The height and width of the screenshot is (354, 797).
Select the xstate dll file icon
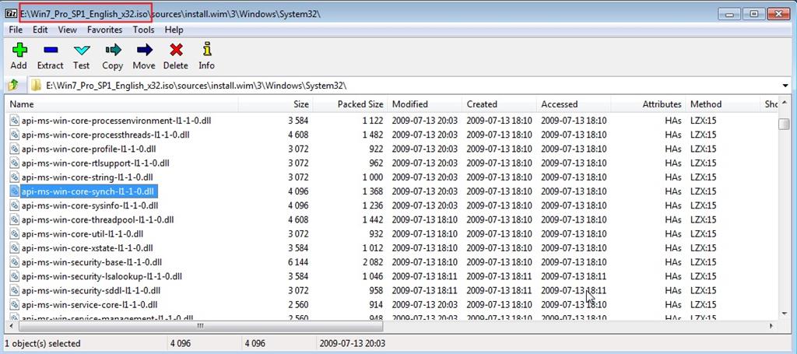[x=14, y=248]
